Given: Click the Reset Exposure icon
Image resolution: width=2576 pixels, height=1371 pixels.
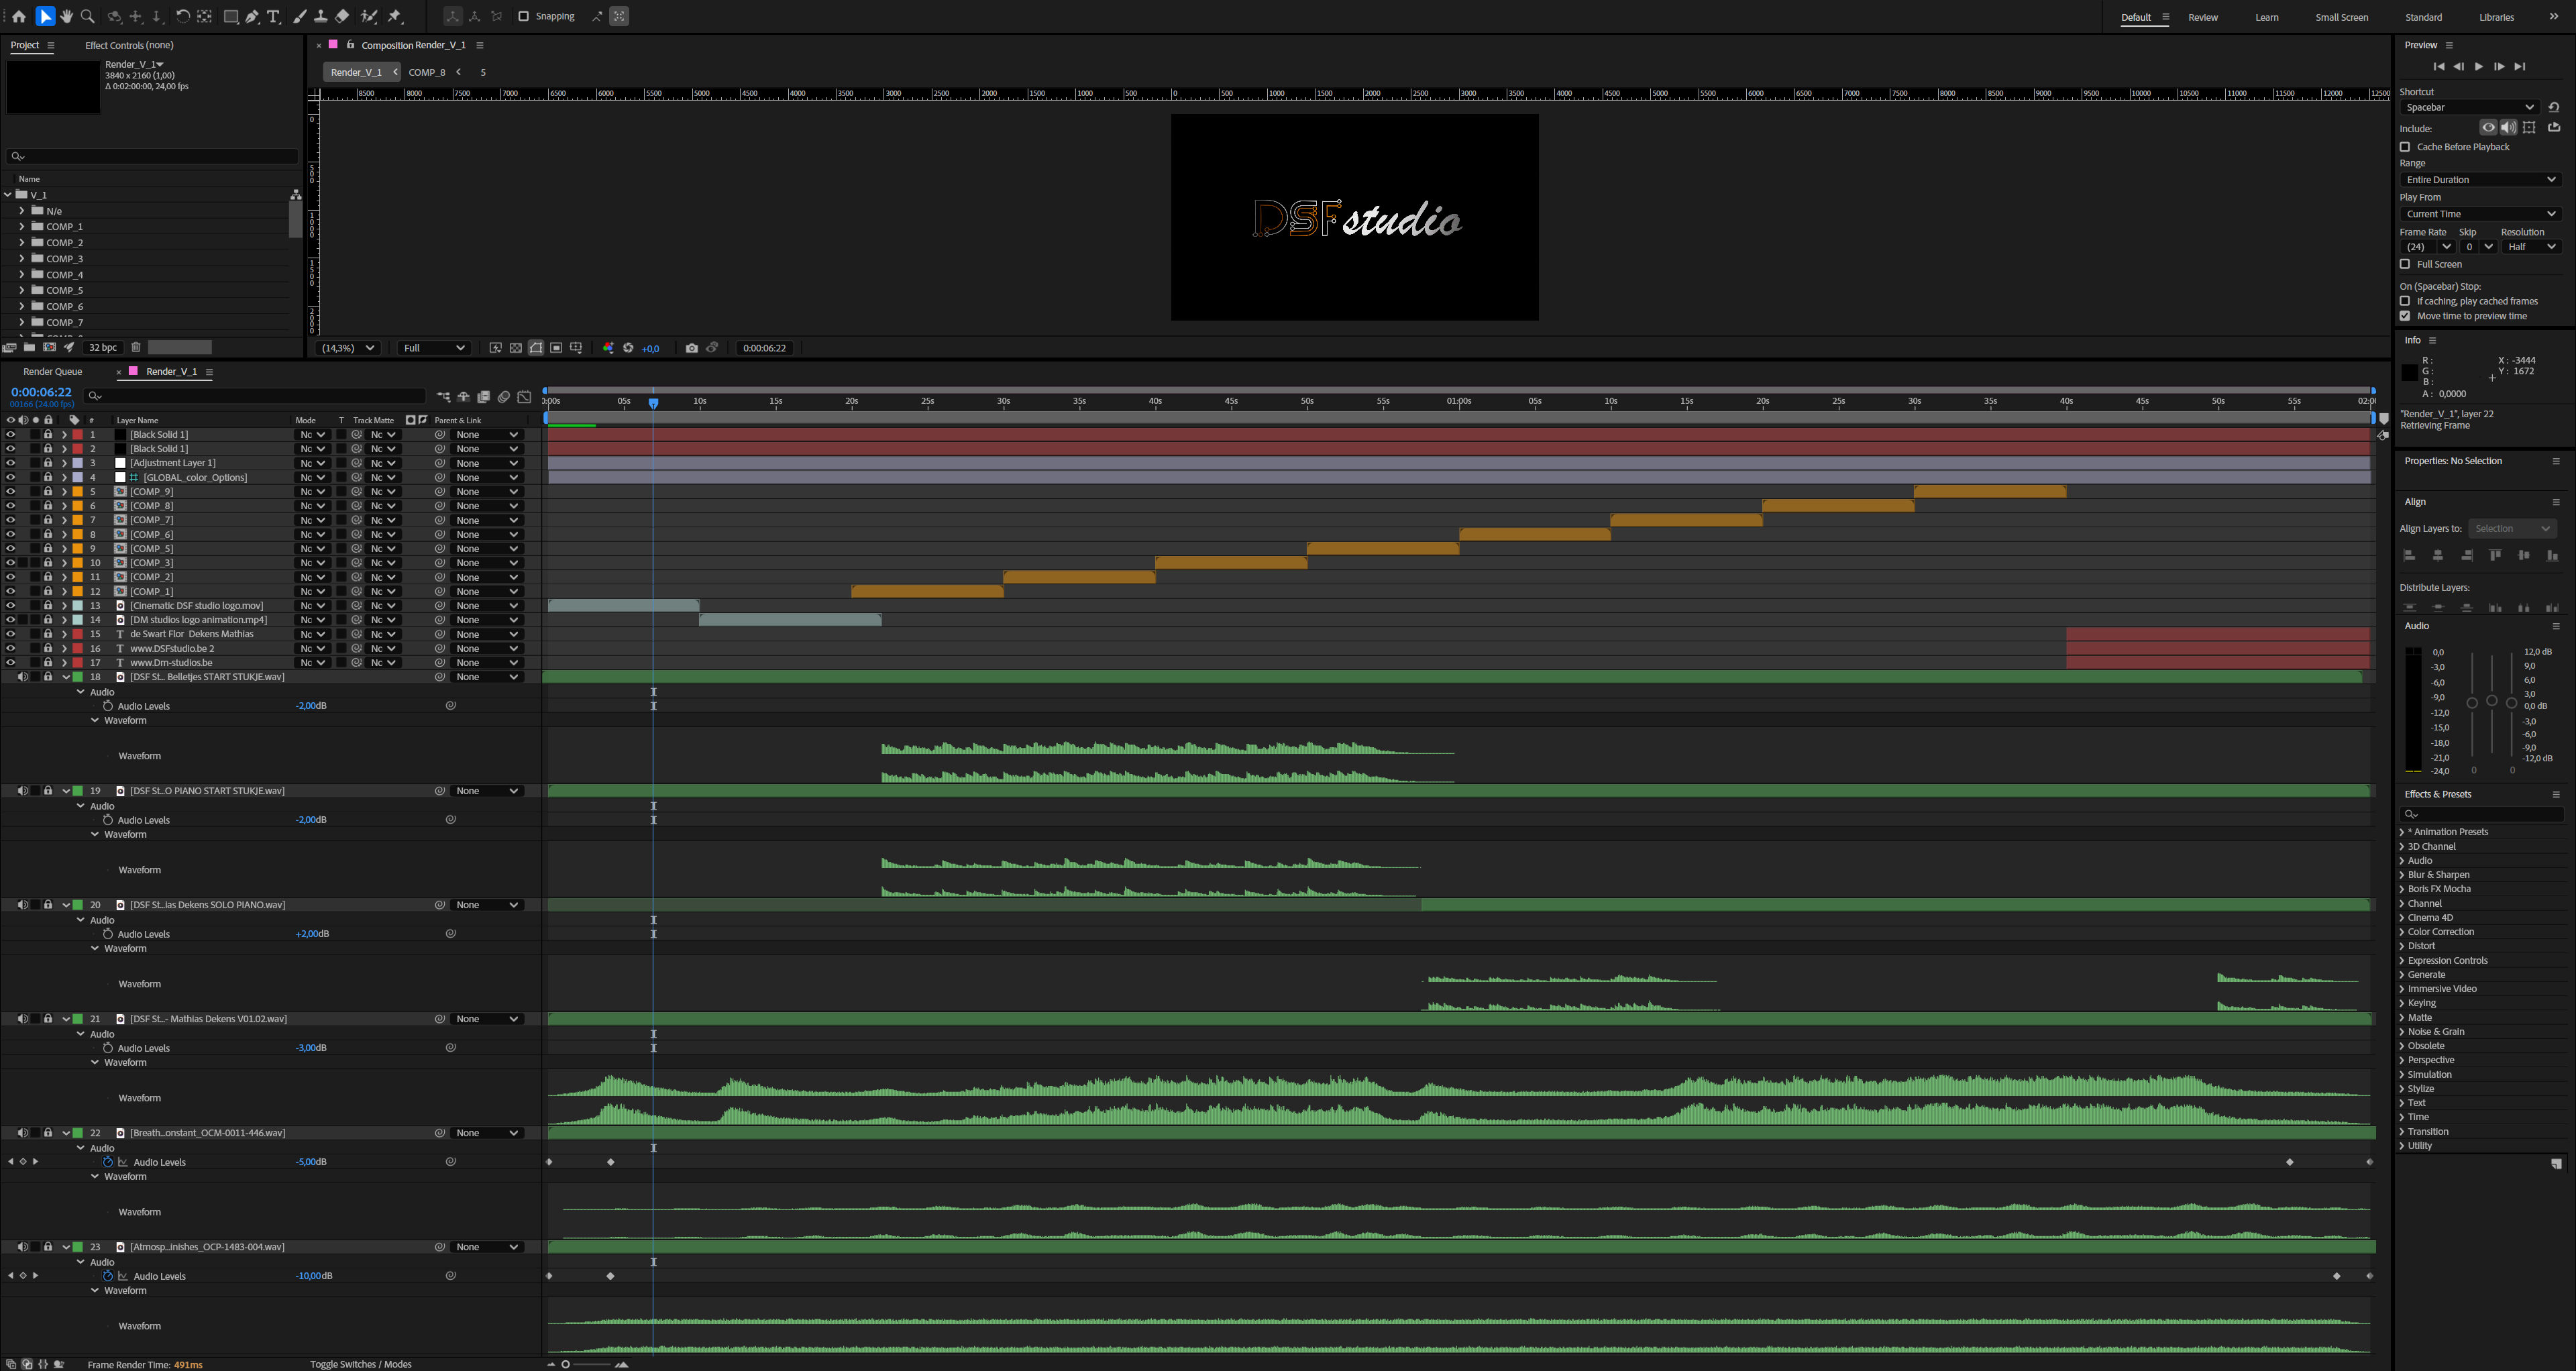Looking at the screenshot, I should point(628,348).
